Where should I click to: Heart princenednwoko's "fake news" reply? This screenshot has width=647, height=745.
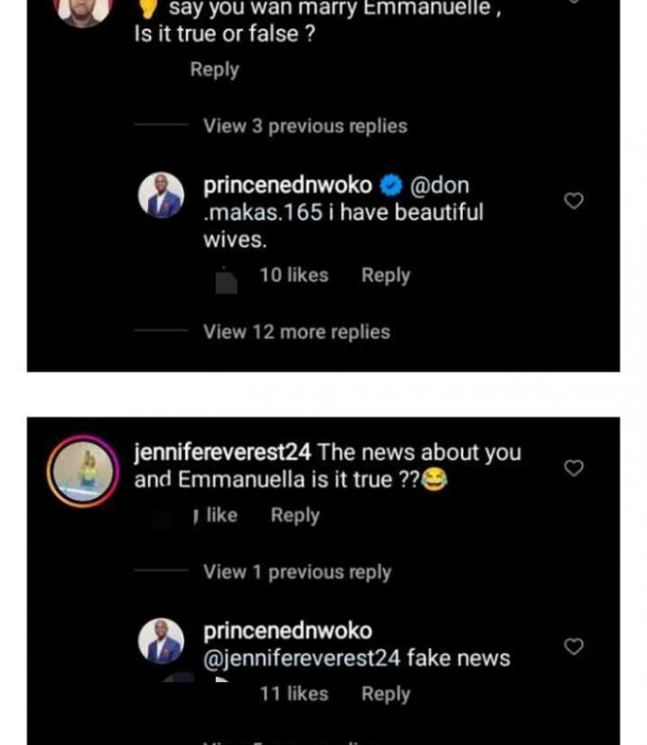[x=574, y=646]
